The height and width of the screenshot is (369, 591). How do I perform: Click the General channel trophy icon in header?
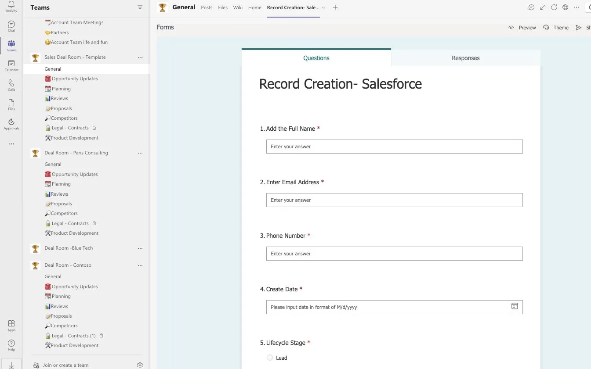(163, 7)
